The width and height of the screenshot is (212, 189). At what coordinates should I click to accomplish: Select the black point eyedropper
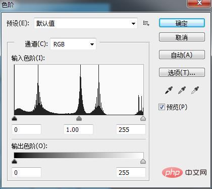(x=169, y=90)
